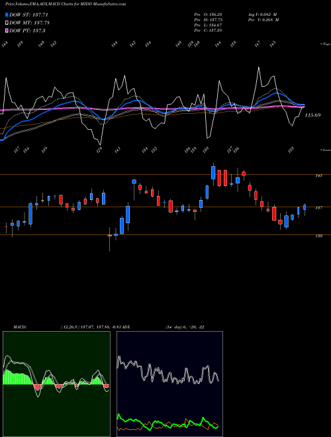Select the 'DOW PT: 137.3' legend text
The image size is (331, 437).
tap(27, 30)
